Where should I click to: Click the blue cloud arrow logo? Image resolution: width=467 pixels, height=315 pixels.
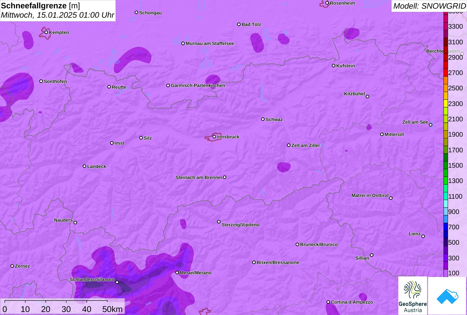coord(447,296)
